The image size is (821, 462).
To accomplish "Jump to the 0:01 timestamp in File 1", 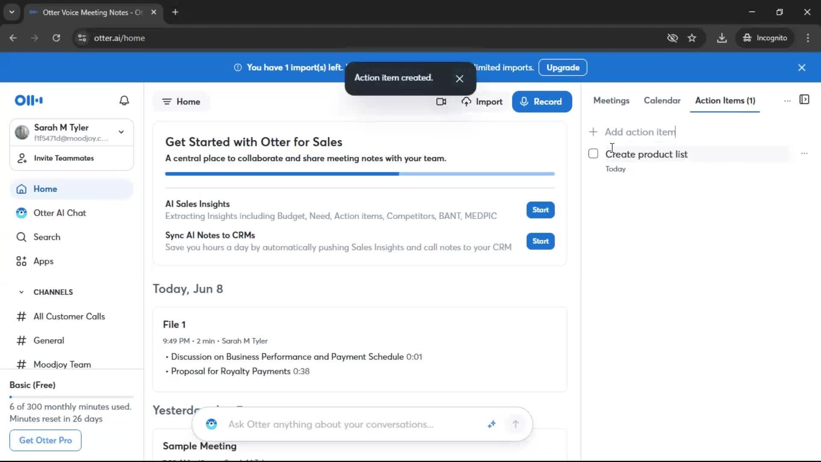I will 414,357.
